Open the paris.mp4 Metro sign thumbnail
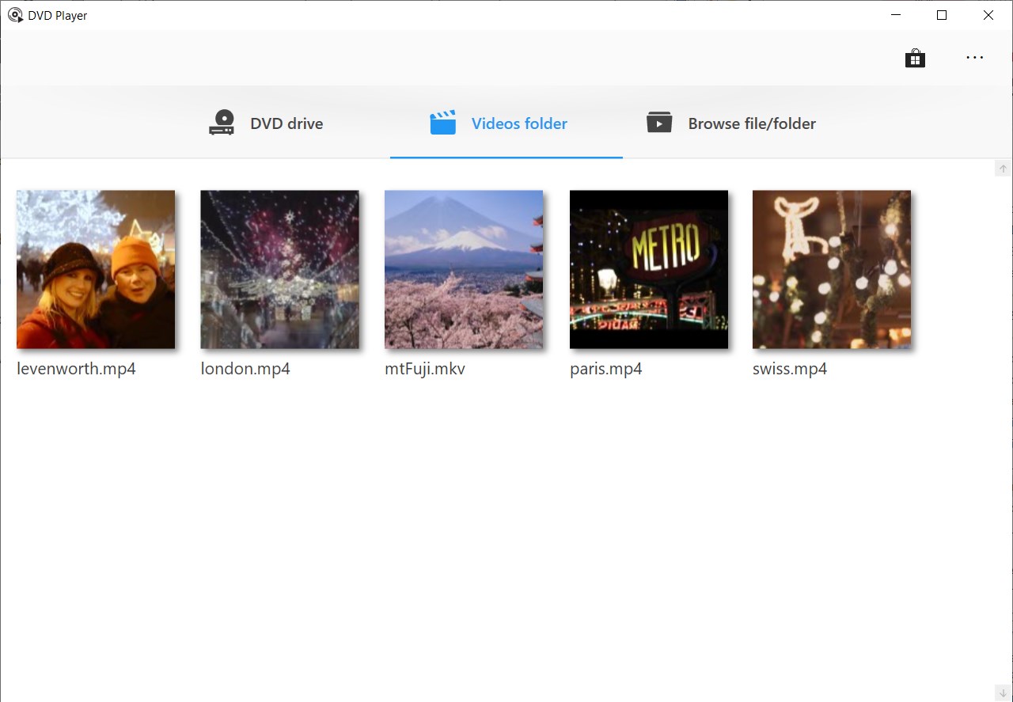 click(649, 268)
